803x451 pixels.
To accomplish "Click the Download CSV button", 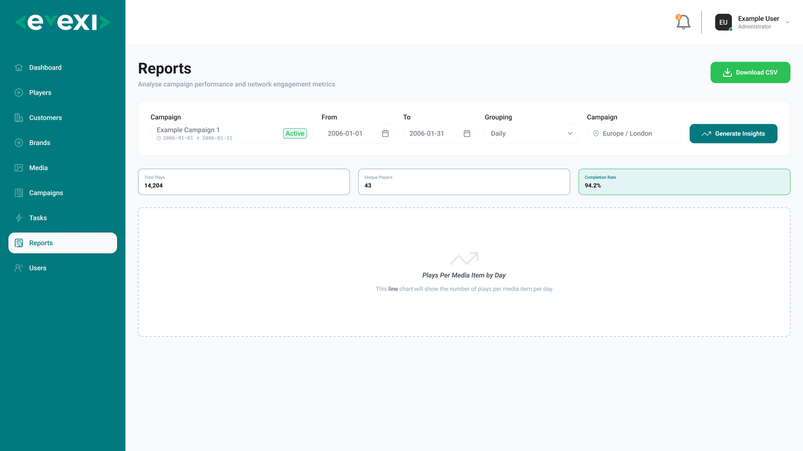I will (750, 73).
